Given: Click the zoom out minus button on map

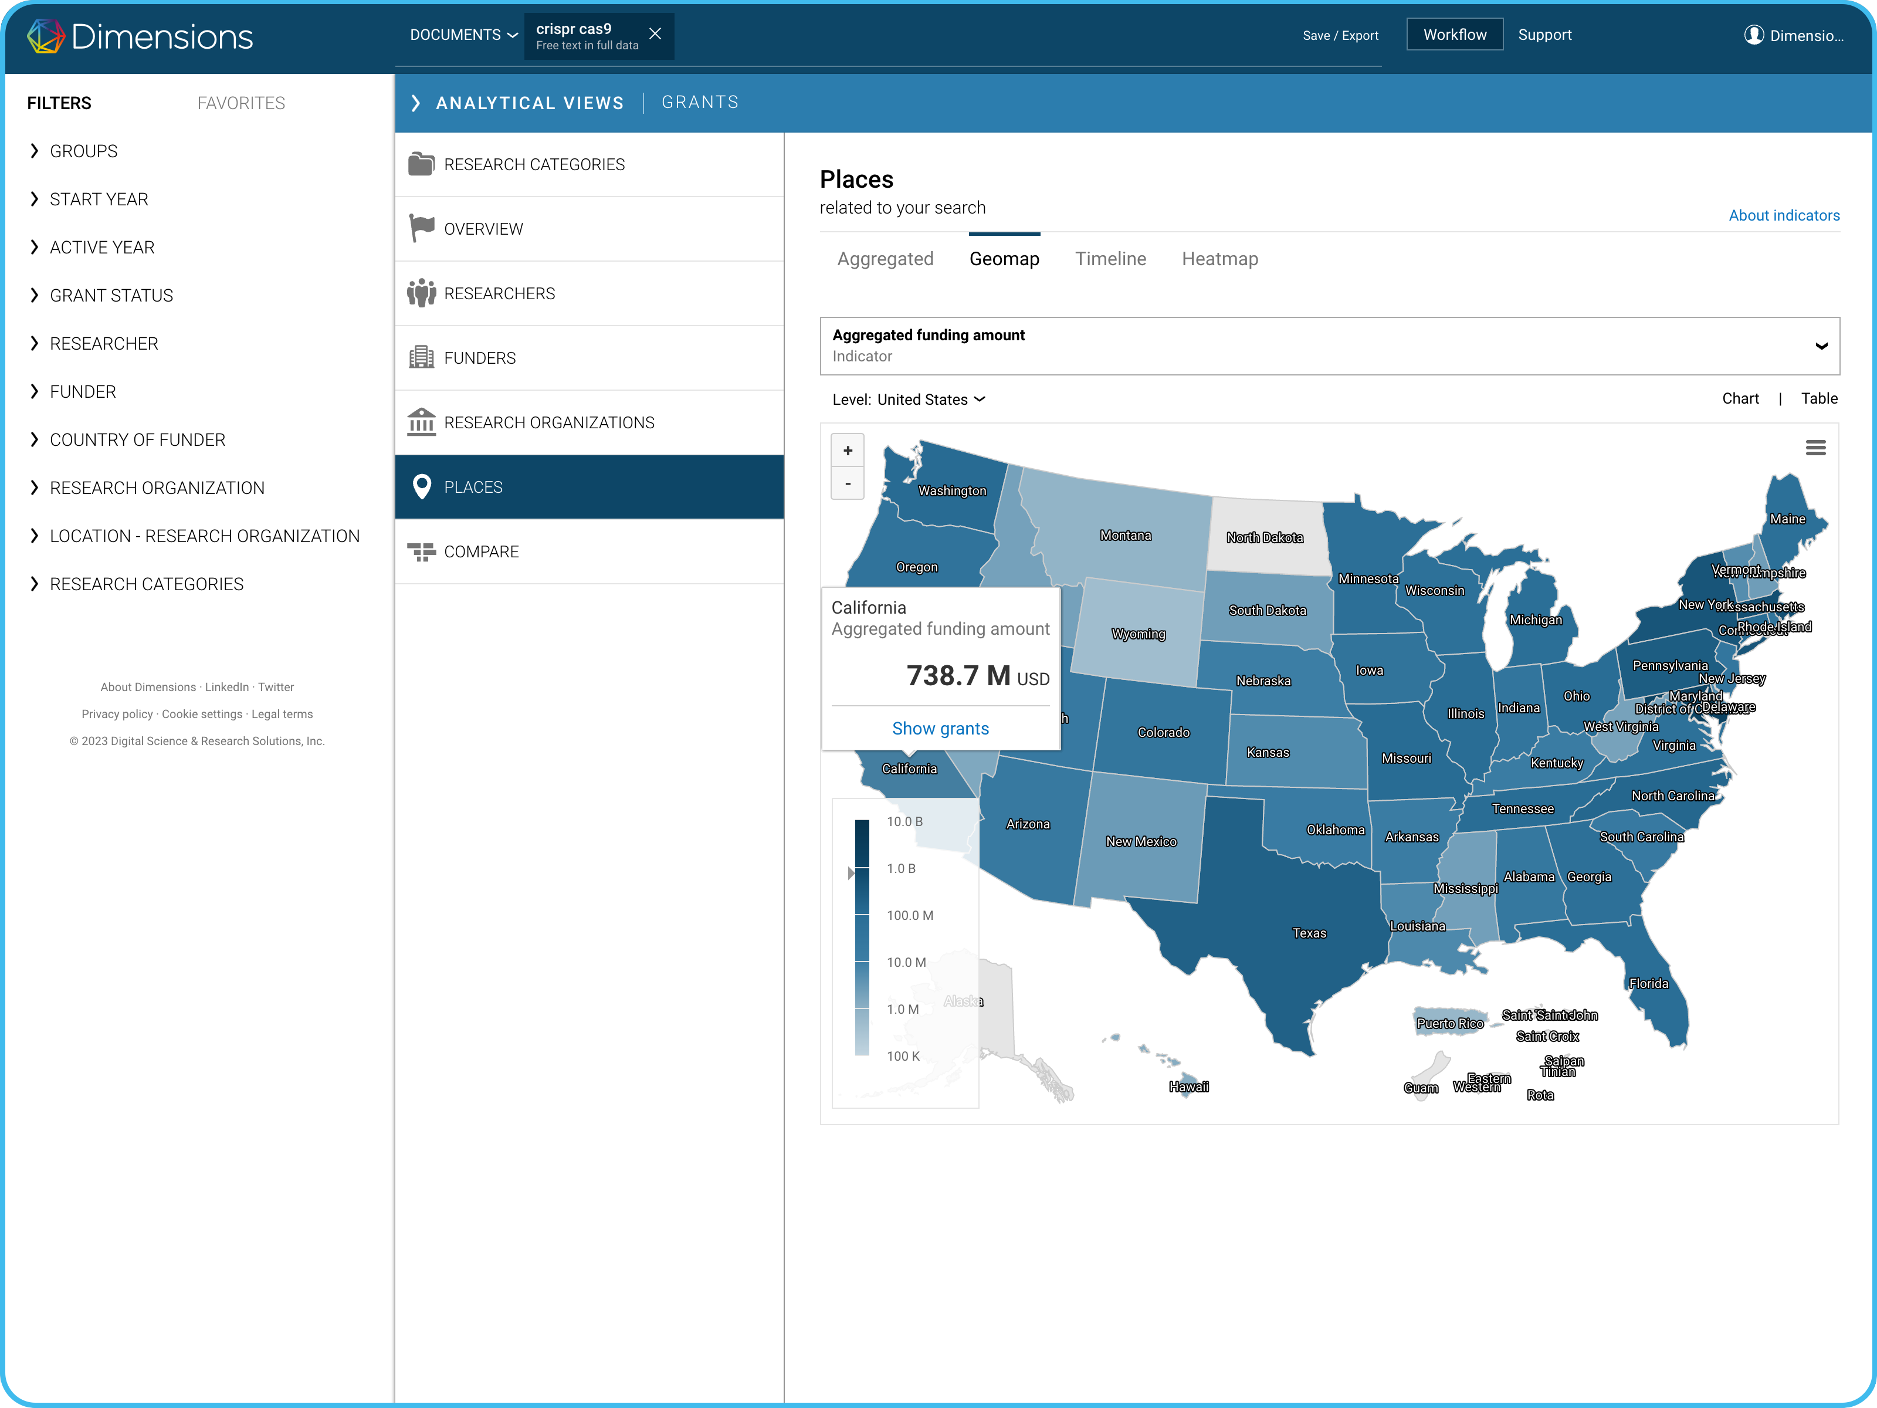Looking at the screenshot, I should (x=847, y=484).
